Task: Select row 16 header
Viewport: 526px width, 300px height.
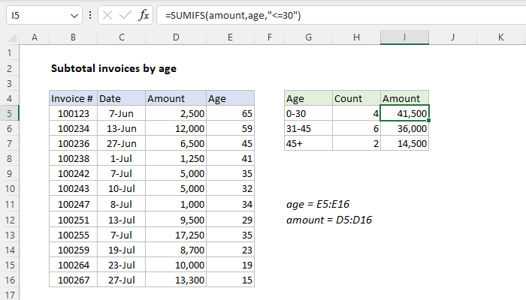Action: [11, 279]
